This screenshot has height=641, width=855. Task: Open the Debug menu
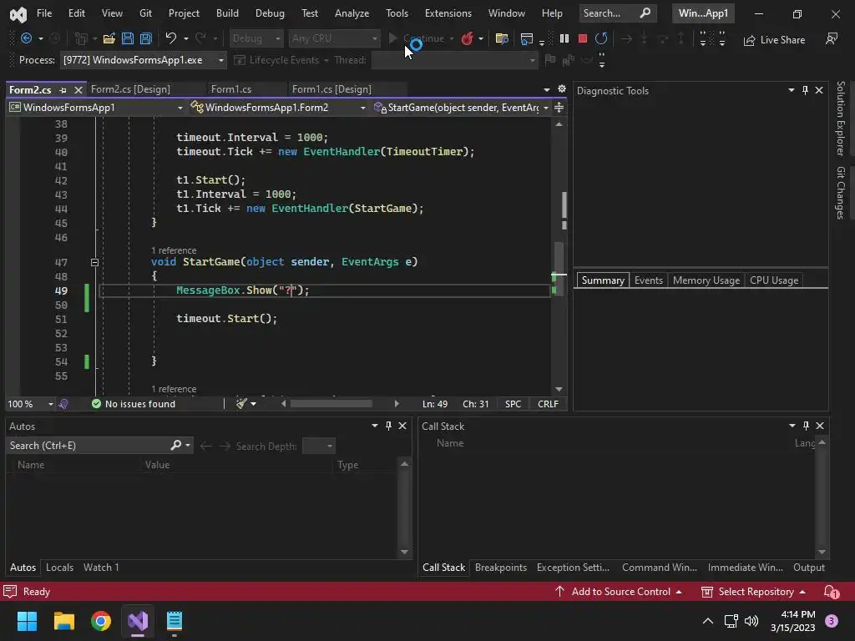tap(270, 13)
